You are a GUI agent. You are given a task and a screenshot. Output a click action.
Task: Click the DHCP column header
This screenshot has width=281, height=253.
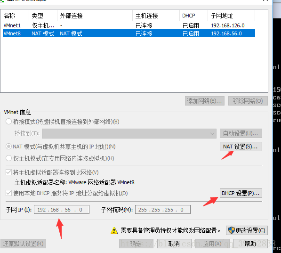pyautogui.click(x=193, y=16)
